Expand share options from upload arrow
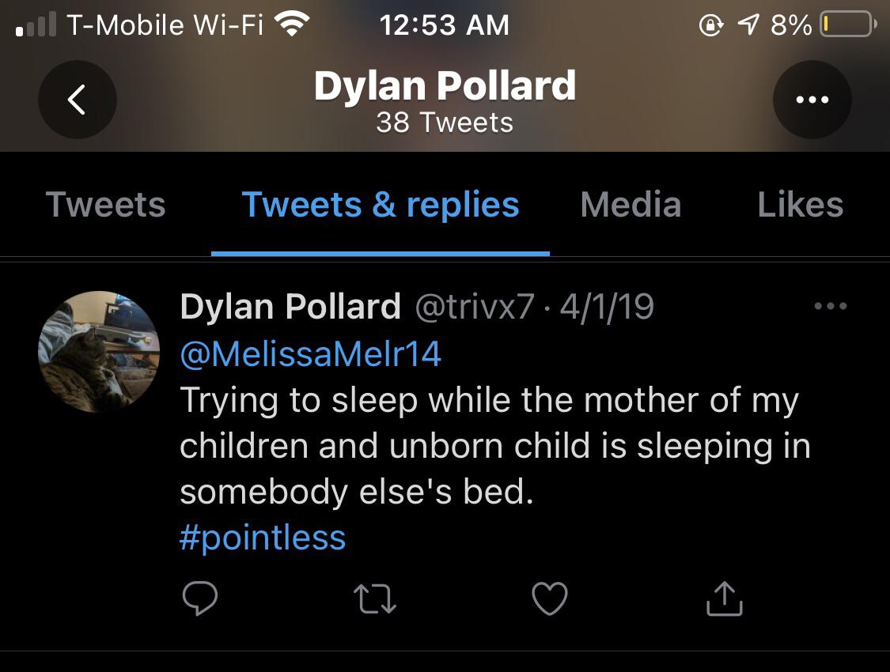 [723, 599]
